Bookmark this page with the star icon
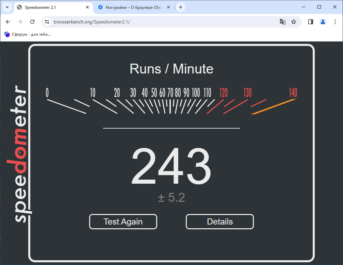Screen dimensions: 343x265 pos(294,22)
